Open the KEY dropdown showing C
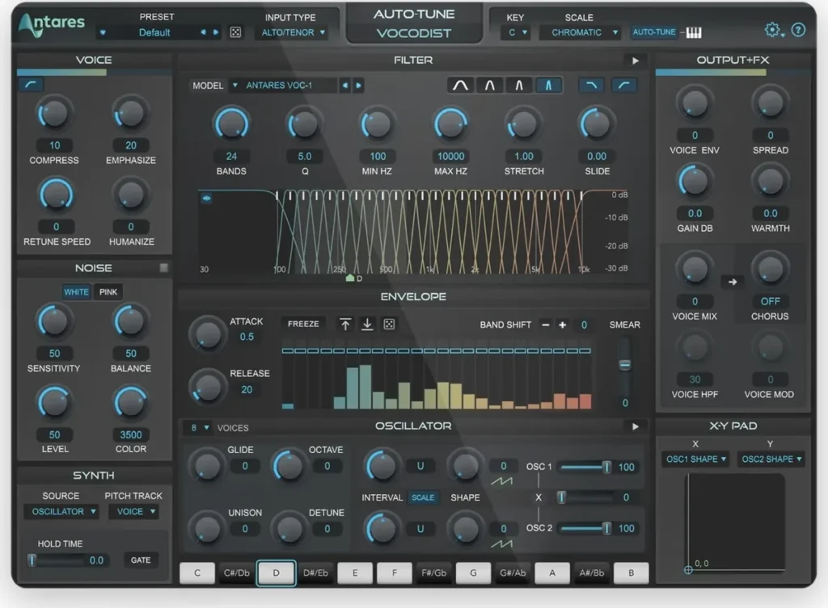 tap(517, 32)
